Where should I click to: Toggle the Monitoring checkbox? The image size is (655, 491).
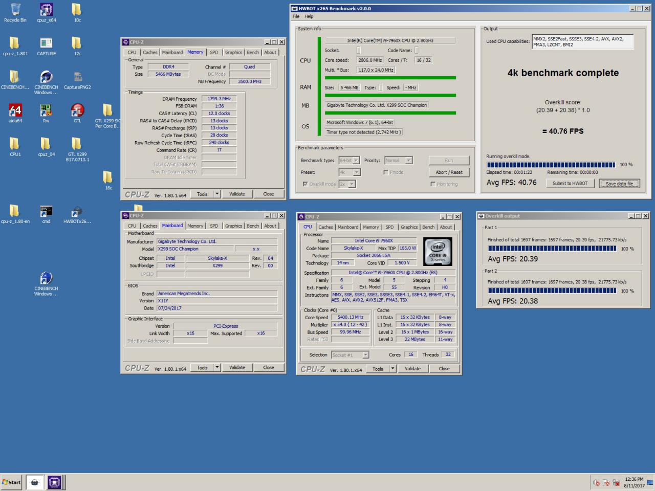[433, 184]
